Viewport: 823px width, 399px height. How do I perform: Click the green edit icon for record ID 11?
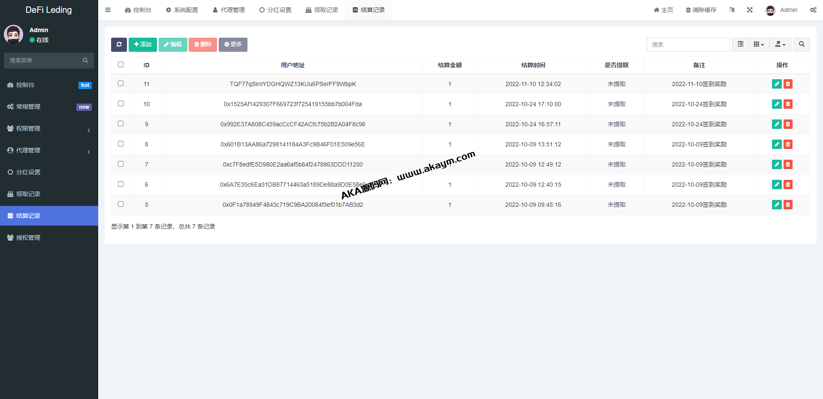pos(776,84)
